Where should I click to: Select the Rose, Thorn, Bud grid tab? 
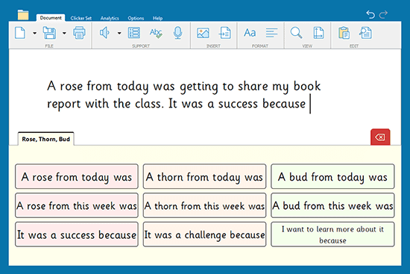click(46, 139)
